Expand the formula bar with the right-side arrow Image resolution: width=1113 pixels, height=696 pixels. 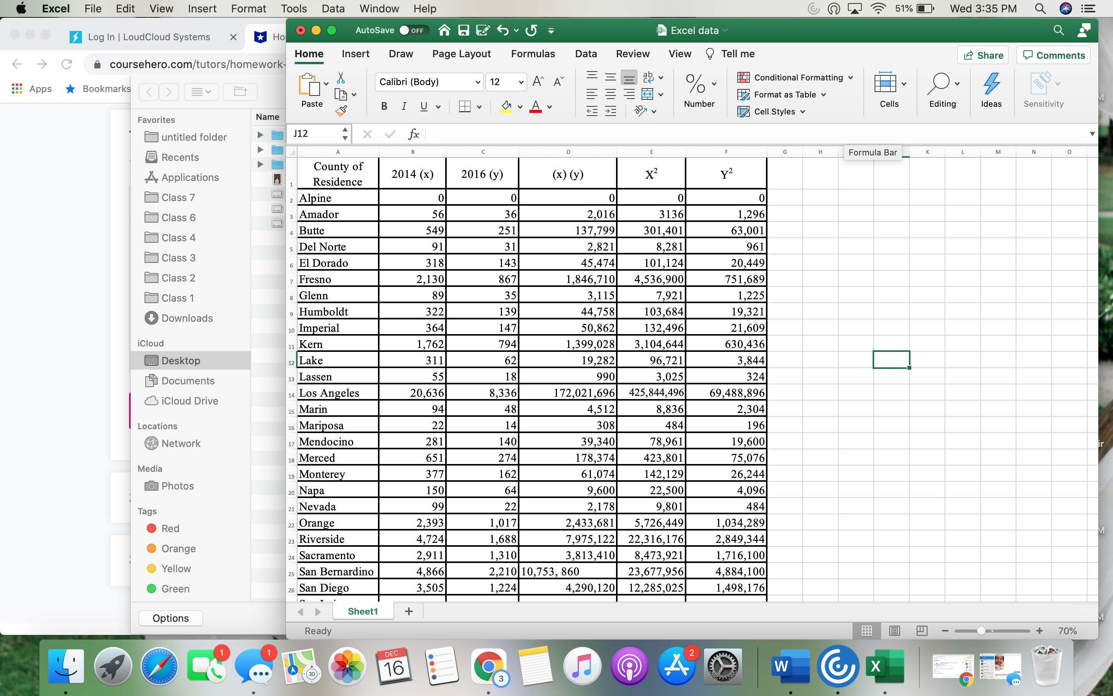1092,134
